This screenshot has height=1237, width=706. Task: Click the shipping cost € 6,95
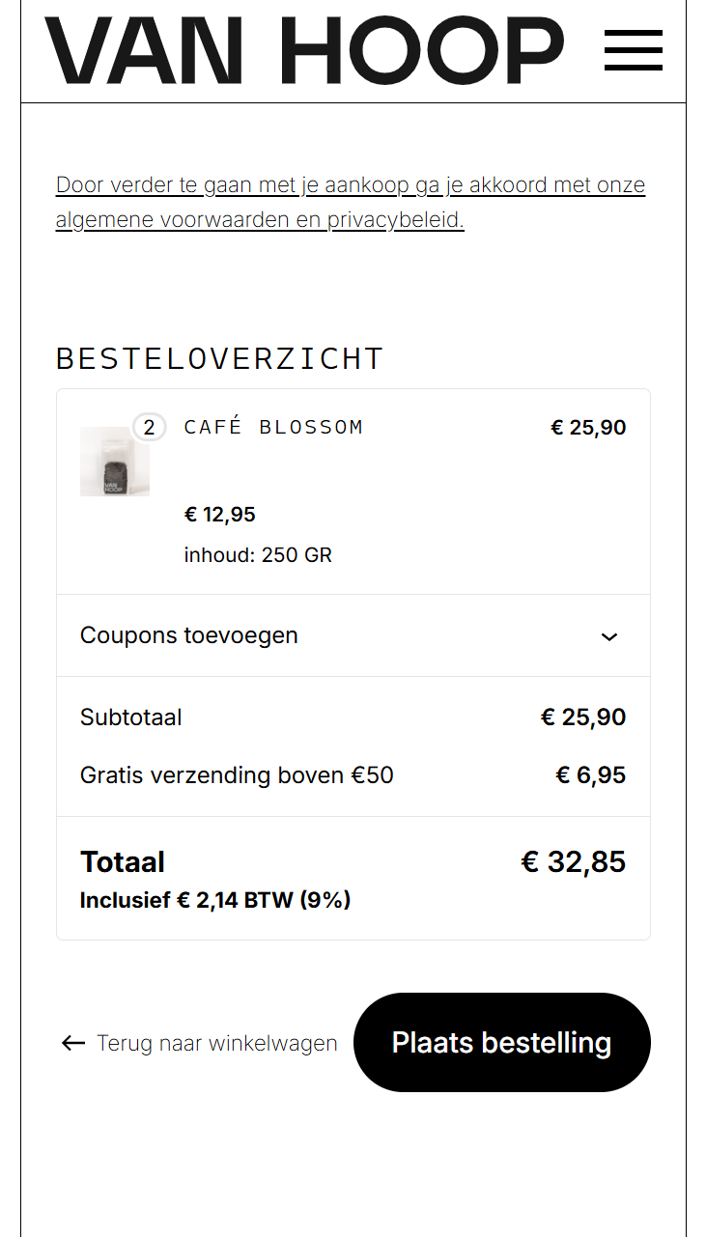pyautogui.click(x=591, y=775)
